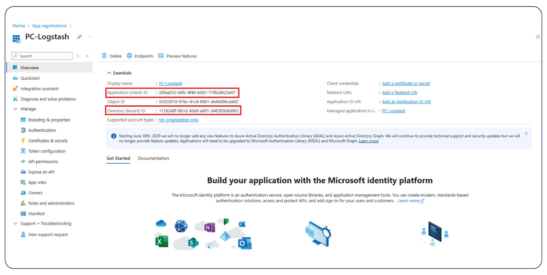Open the Endpoints globe icon
The image size is (547, 275).
pyautogui.click(x=129, y=56)
